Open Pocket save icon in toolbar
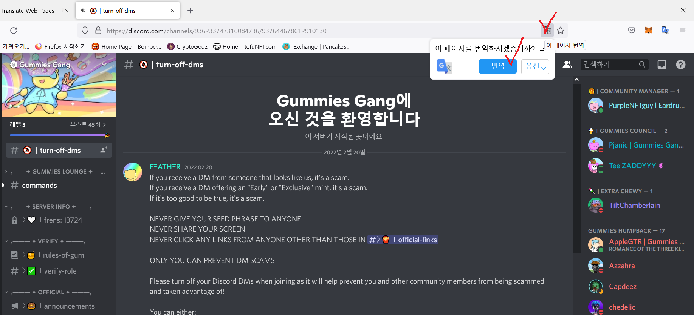This screenshot has height=315, width=694. tap(632, 30)
